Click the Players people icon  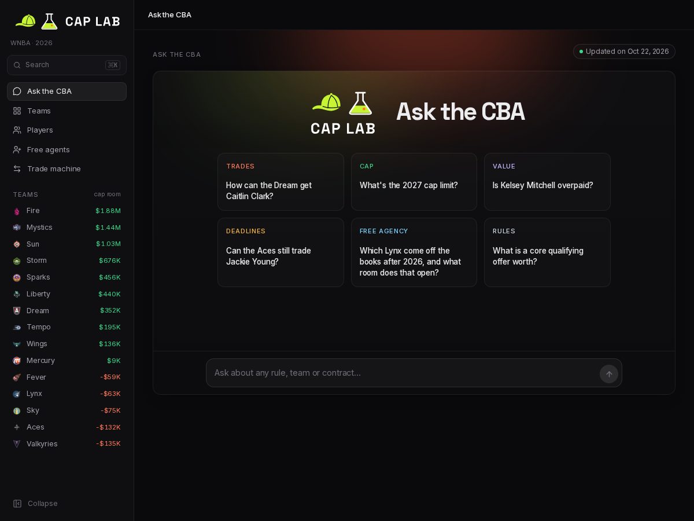17,130
